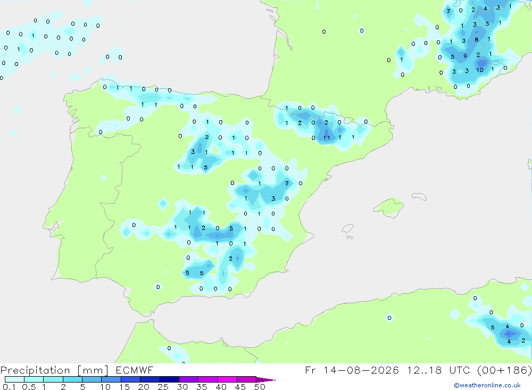Click the Ibiza island outline
The height and width of the screenshot is (390, 532).
point(347,229)
